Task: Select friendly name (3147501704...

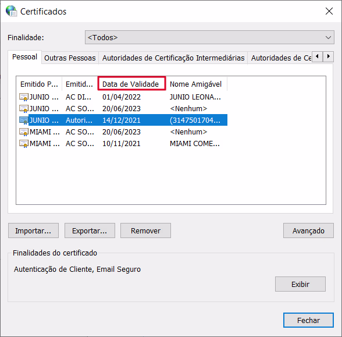Action: coord(195,120)
